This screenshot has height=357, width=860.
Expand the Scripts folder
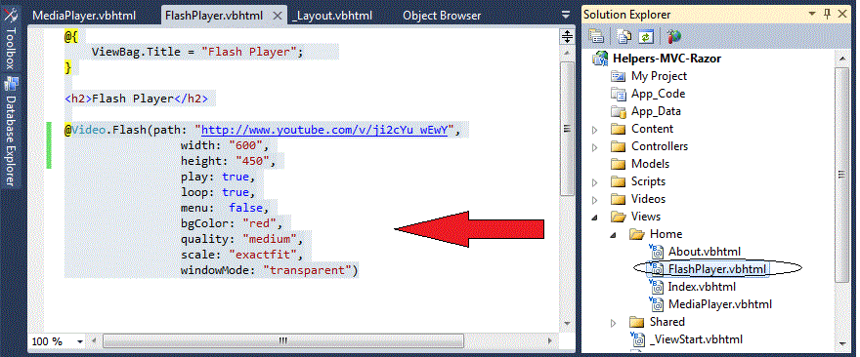pyautogui.click(x=595, y=182)
